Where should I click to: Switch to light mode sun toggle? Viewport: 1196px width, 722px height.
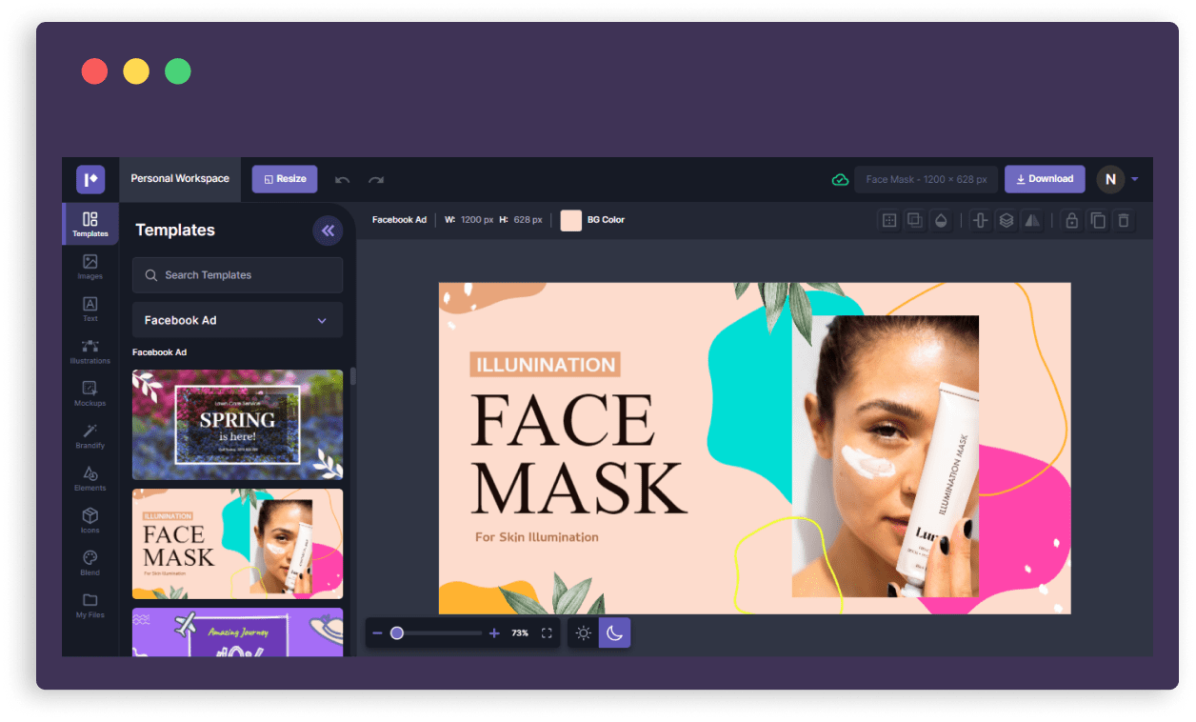click(x=584, y=633)
